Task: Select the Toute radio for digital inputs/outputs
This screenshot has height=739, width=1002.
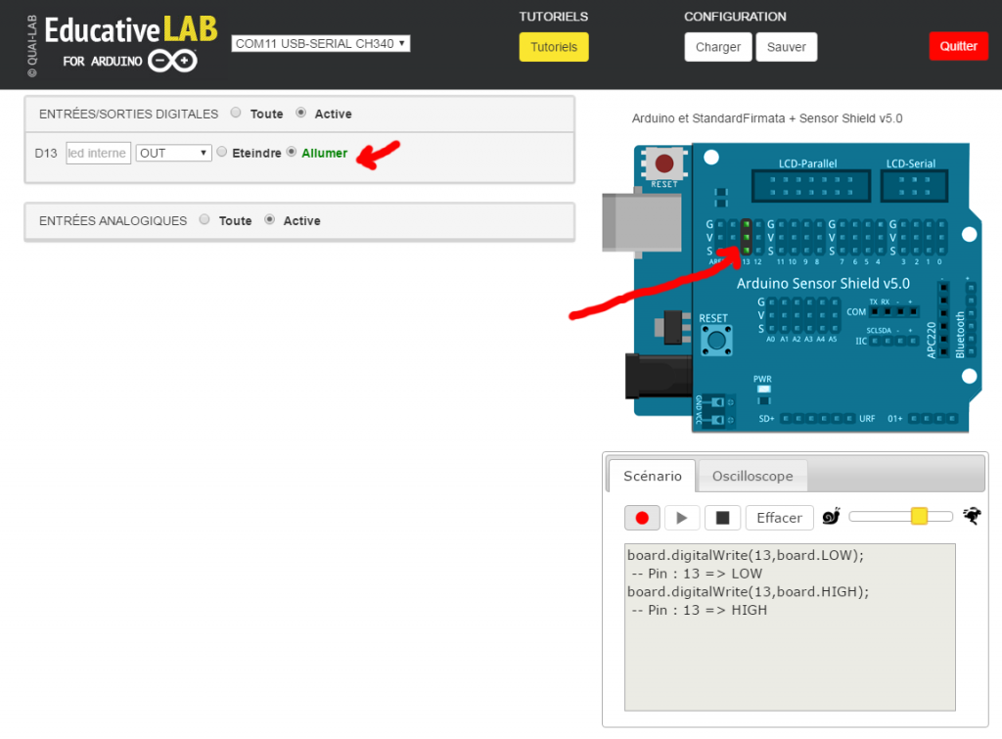Action: tap(236, 112)
